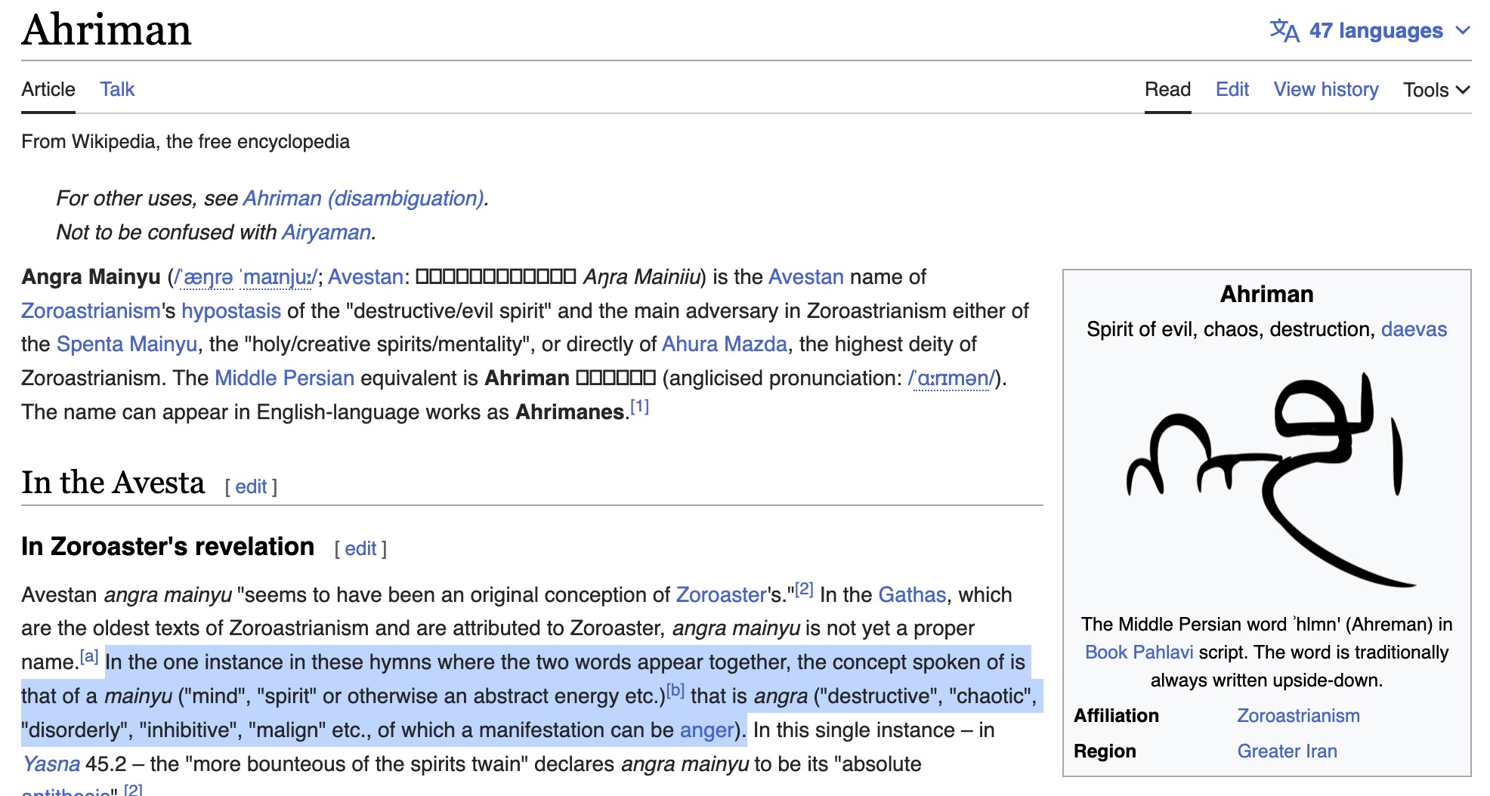Edit the 'In the Avesta' section
This screenshot has height=796, width=1490.
point(251,487)
